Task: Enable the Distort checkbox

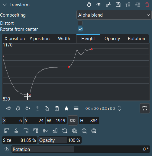Action: point(80,23)
